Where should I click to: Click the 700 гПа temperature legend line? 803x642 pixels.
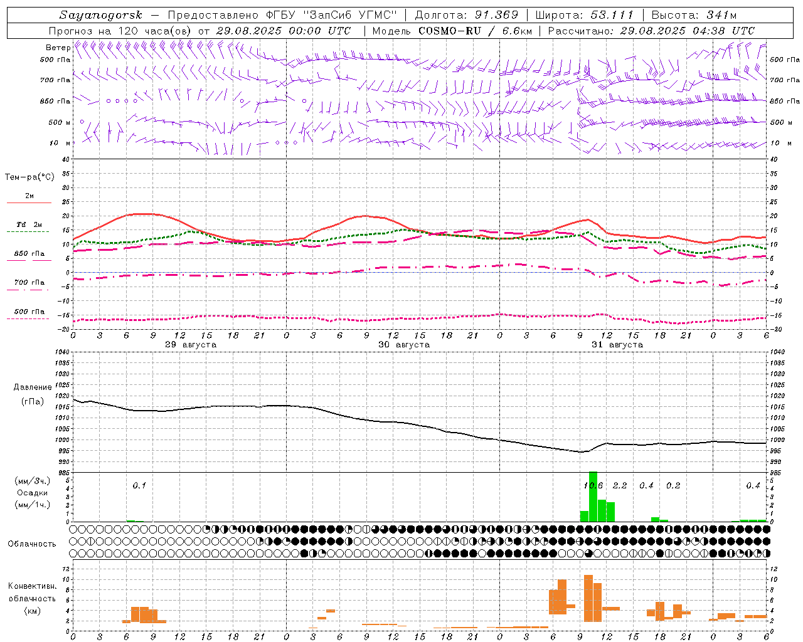pyautogui.click(x=29, y=290)
